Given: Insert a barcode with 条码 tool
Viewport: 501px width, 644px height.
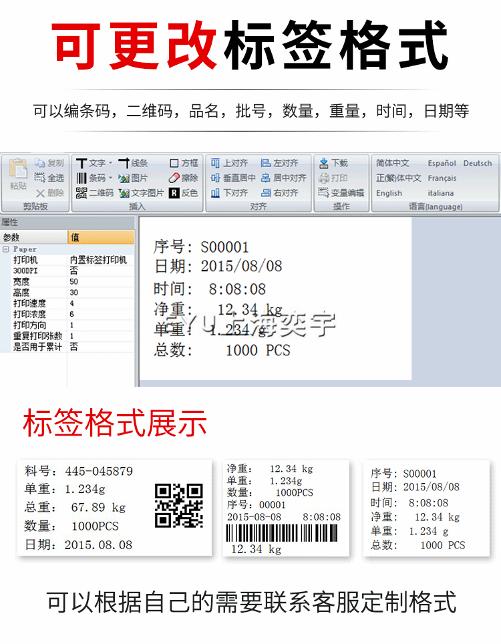Looking at the screenshot, I should pos(81,178).
